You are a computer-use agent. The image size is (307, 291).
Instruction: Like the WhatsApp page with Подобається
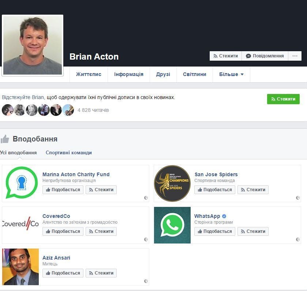coord(215,231)
